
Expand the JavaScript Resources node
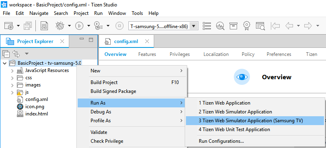click(x=12, y=71)
